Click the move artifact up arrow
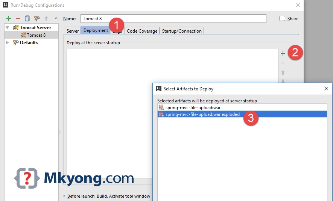The width and height of the screenshot is (333, 201). (283, 72)
